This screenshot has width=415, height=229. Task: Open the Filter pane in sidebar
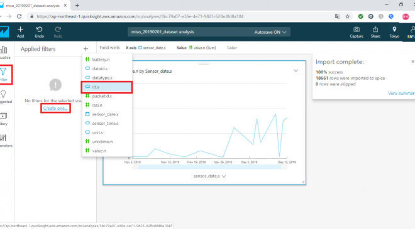pyautogui.click(x=4, y=75)
